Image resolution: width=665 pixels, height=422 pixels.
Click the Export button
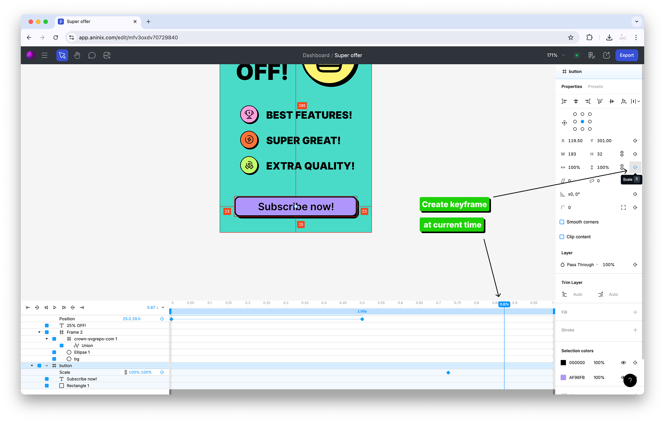tap(627, 55)
